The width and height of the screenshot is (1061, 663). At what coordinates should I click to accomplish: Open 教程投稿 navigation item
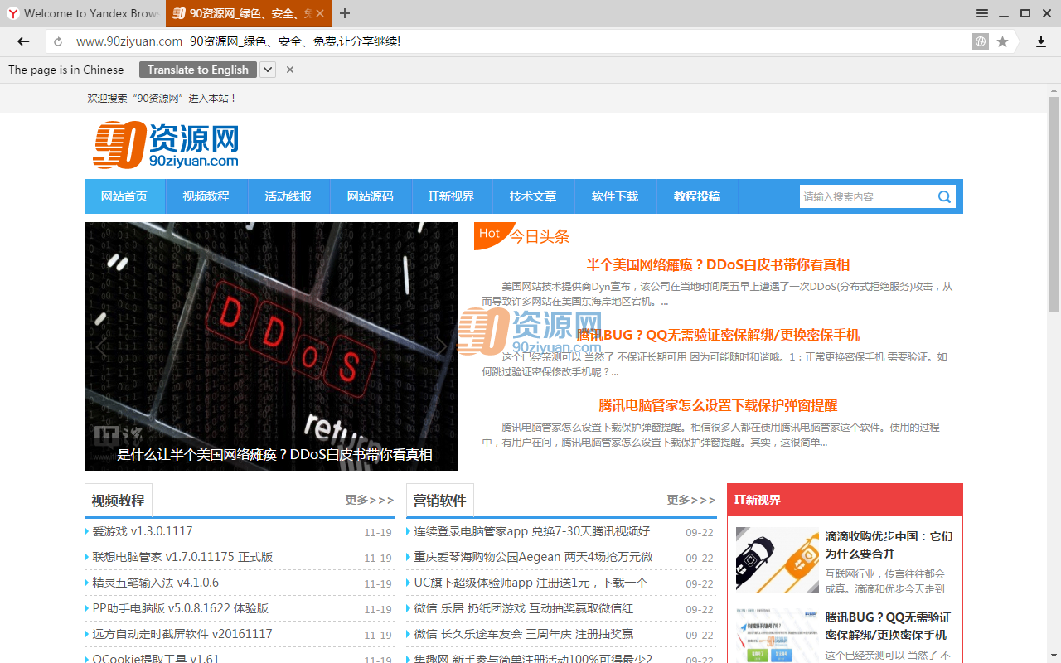[x=697, y=196]
